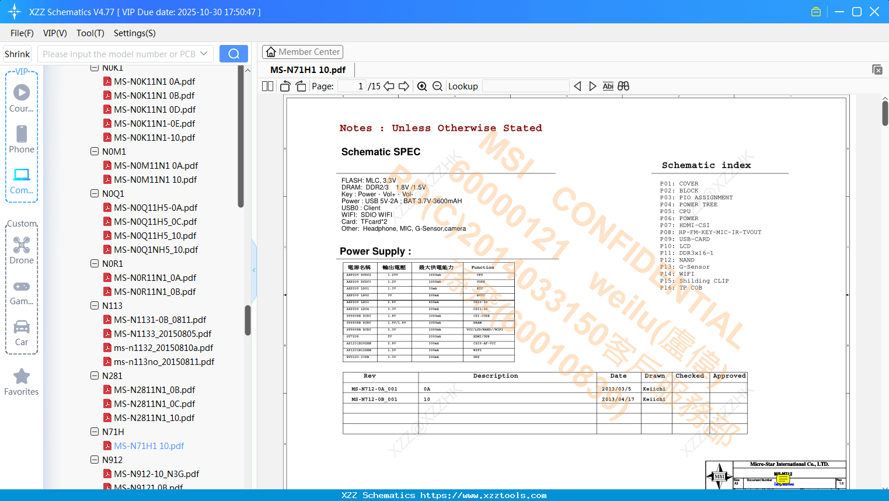Click the blue search button
The width and height of the screenshot is (889, 501).
click(233, 54)
